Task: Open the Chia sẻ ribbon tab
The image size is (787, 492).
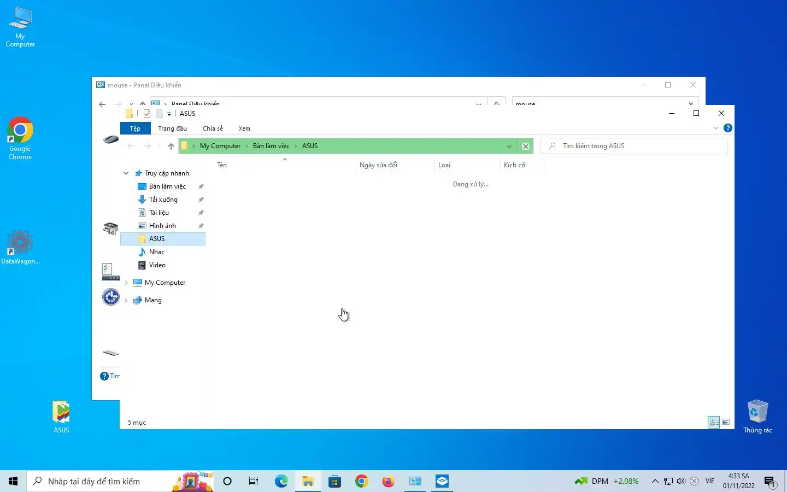Action: click(213, 128)
